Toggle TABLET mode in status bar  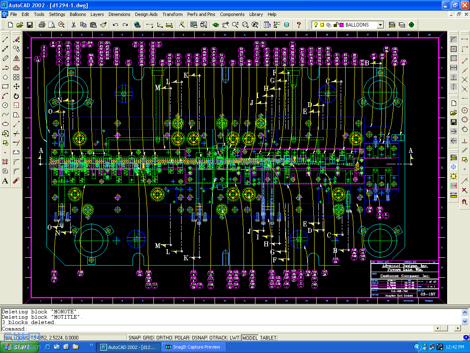click(268, 338)
